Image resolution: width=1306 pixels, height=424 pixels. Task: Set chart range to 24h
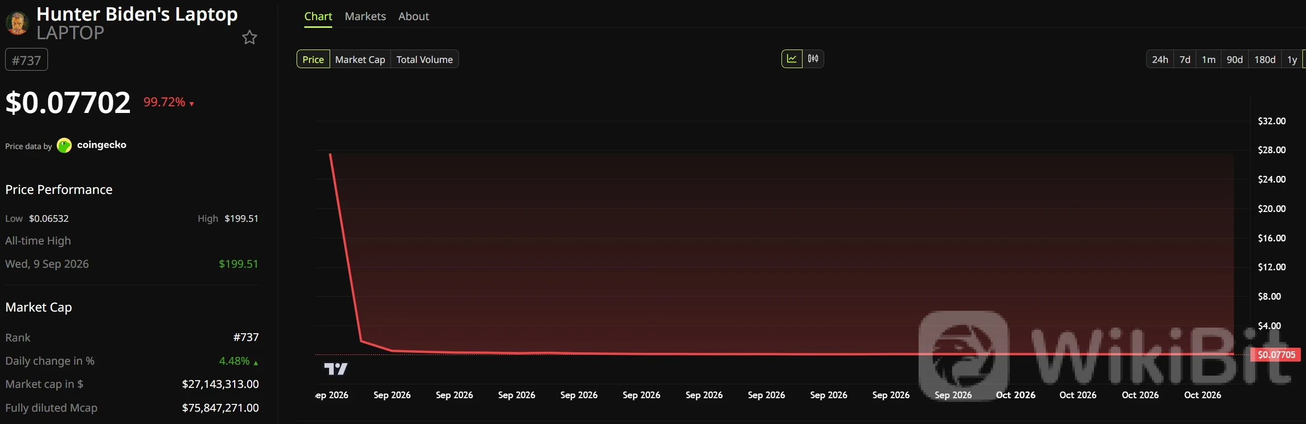click(1160, 59)
